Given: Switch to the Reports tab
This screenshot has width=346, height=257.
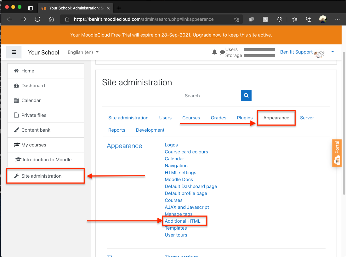Looking at the screenshot, I should 117,130.
